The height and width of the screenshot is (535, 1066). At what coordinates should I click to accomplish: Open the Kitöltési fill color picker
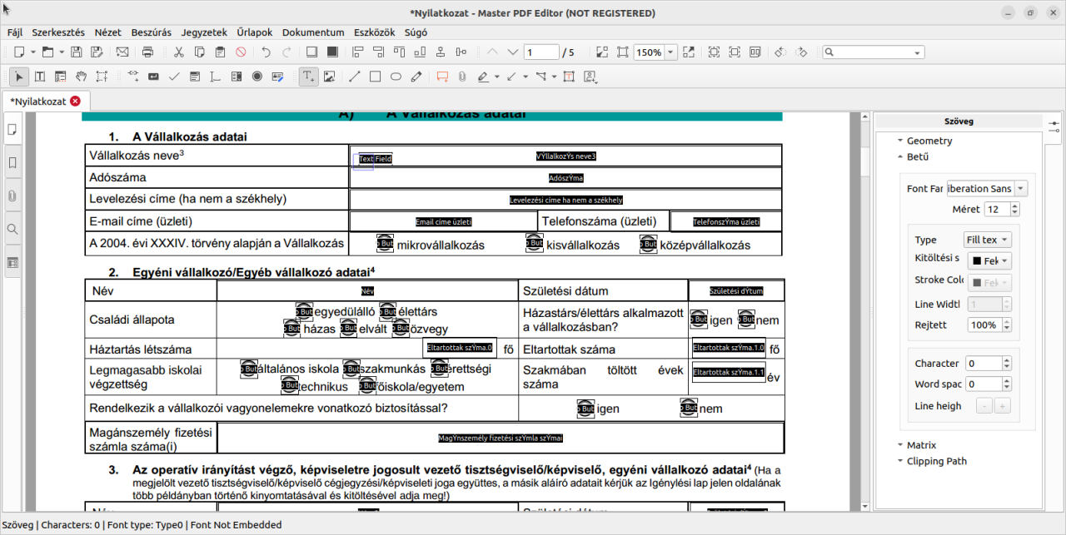click(988, 261)
